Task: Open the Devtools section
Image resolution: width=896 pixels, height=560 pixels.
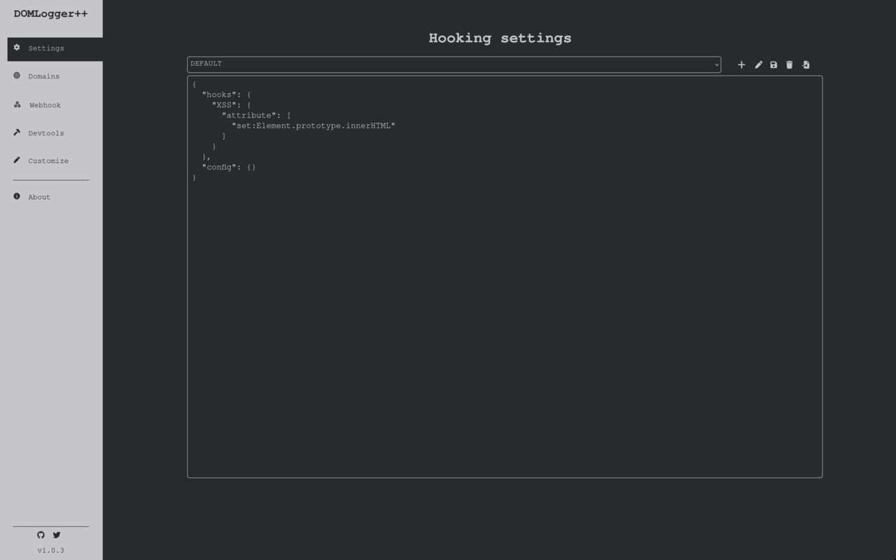Action: (x=45, y=133)
